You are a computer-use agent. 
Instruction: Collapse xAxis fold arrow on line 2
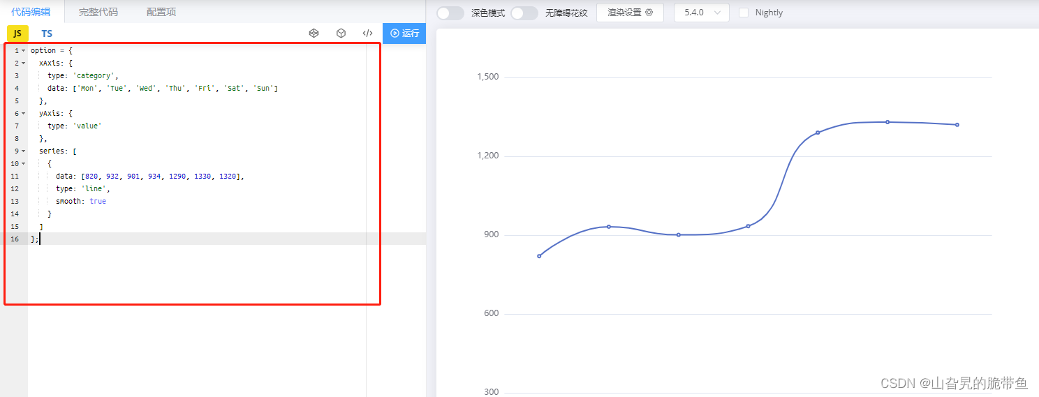(23, 63)
